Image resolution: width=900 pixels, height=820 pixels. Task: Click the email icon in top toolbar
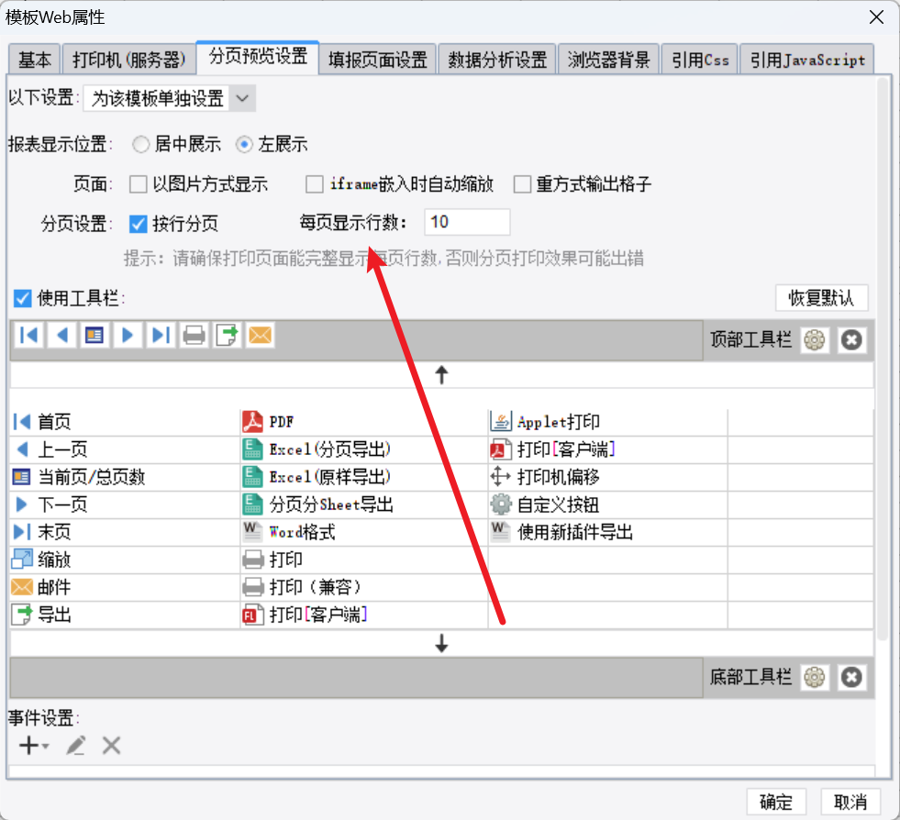(261, 336)
